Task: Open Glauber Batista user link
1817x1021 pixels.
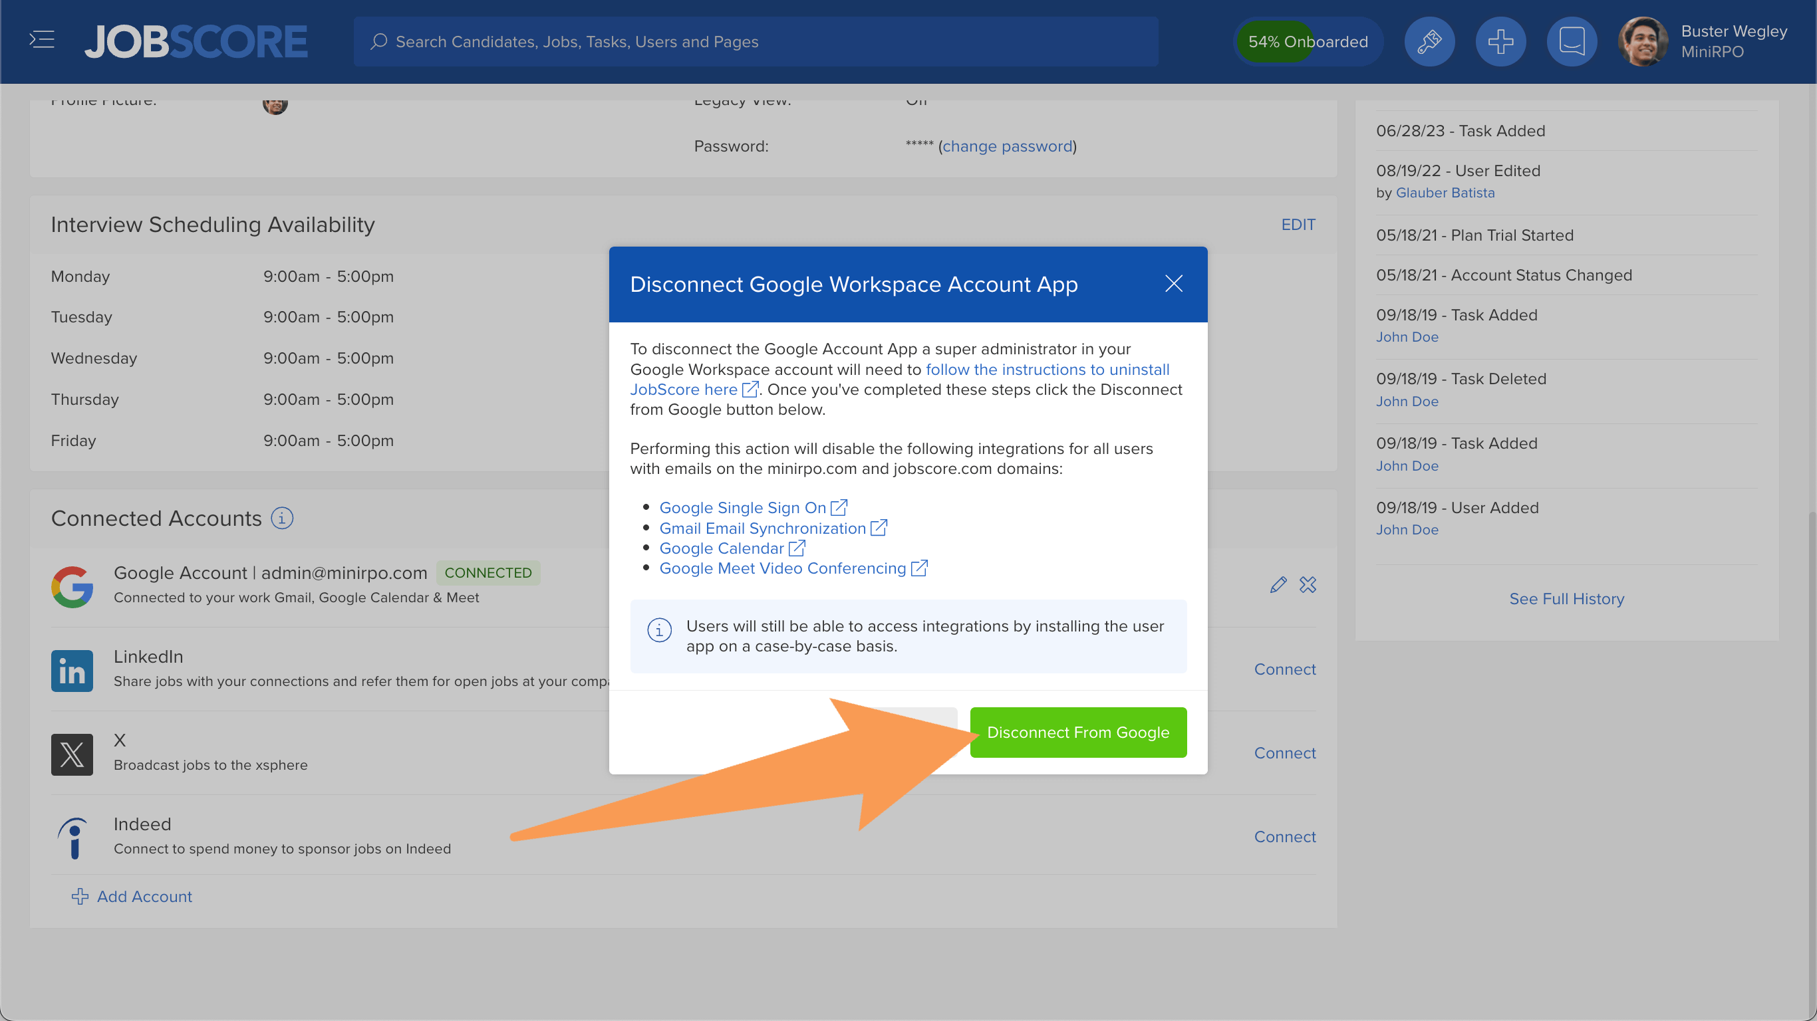Action: 1445,193
